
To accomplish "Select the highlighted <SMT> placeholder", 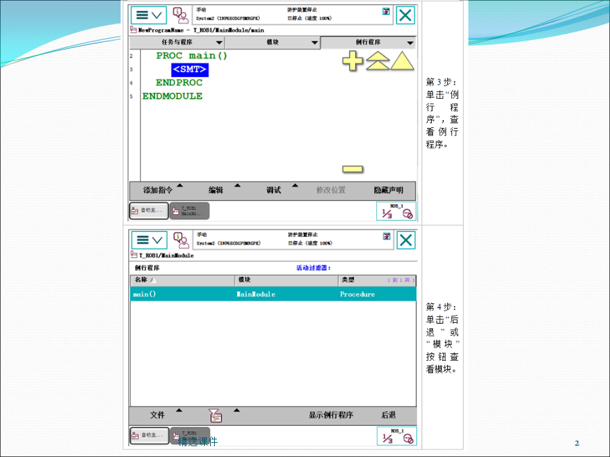I will point(190,70).
